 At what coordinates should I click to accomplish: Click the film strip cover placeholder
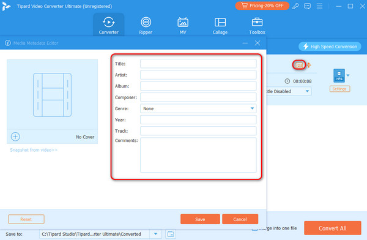pyautogui.click(x=52, y=95)
